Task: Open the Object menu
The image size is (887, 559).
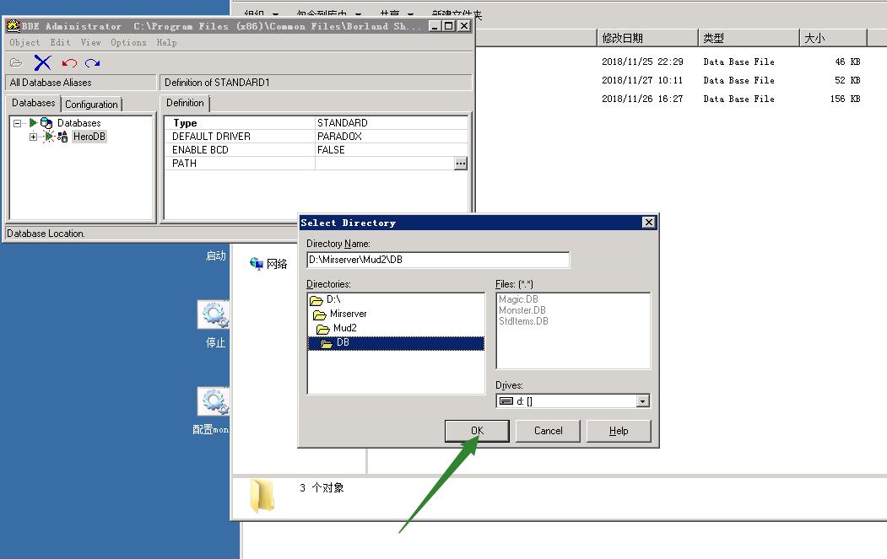Action: (24, 42)
